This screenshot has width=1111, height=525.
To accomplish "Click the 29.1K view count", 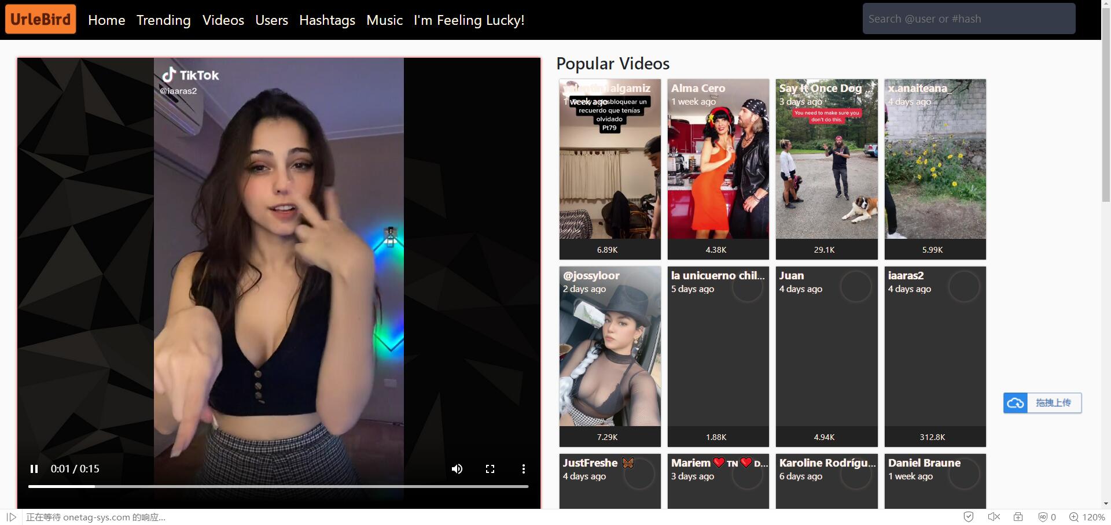I will 824,250.
